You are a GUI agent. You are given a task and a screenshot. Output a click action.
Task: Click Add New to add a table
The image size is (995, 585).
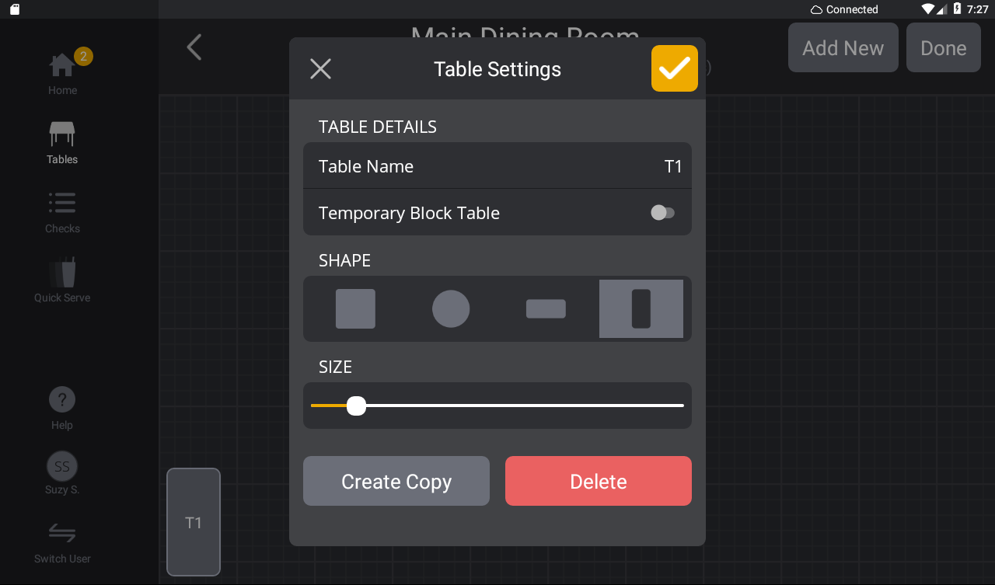tap(843, 47)
